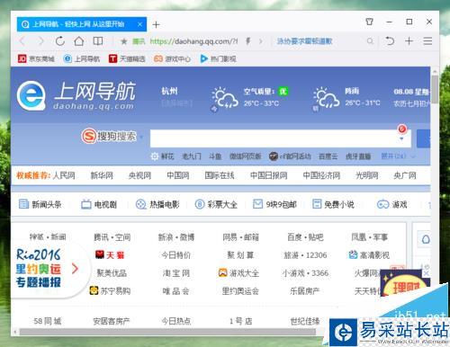Open 腾讯·空间 link

tap(112, 237)
